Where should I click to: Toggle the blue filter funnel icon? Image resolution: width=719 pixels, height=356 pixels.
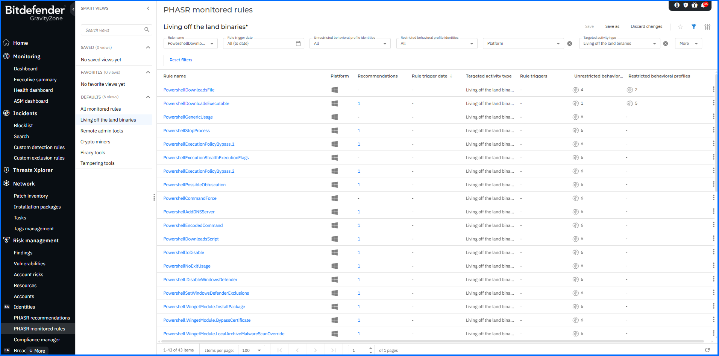coord(694,27)
